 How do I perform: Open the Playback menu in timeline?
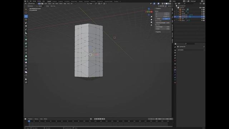click(31, 119)
